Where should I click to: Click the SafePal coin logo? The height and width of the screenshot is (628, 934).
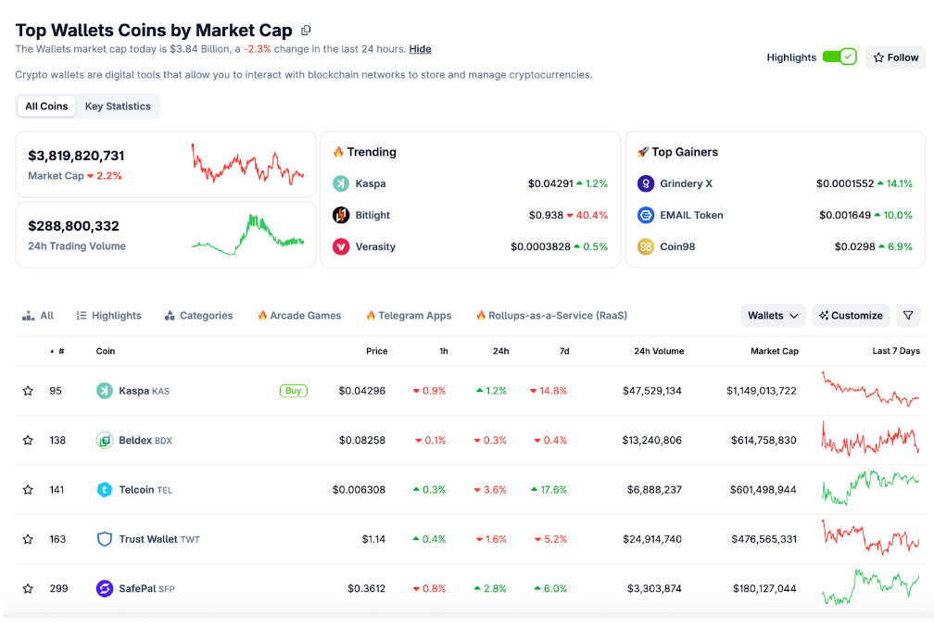click(104, 588)
